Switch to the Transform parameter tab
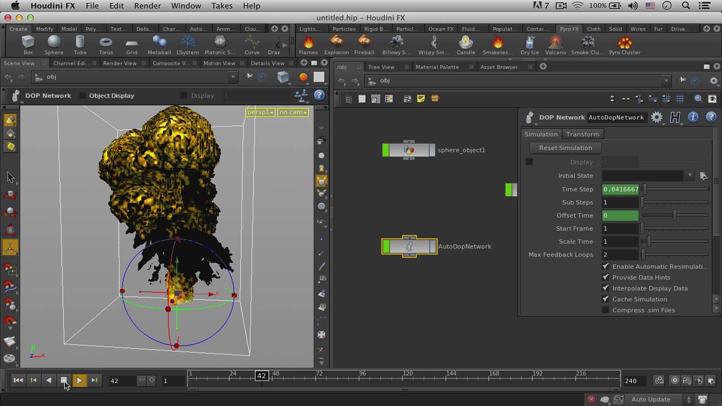Viewport: 722px width, 406px height. pyautogui.click(x=583, y=134)
